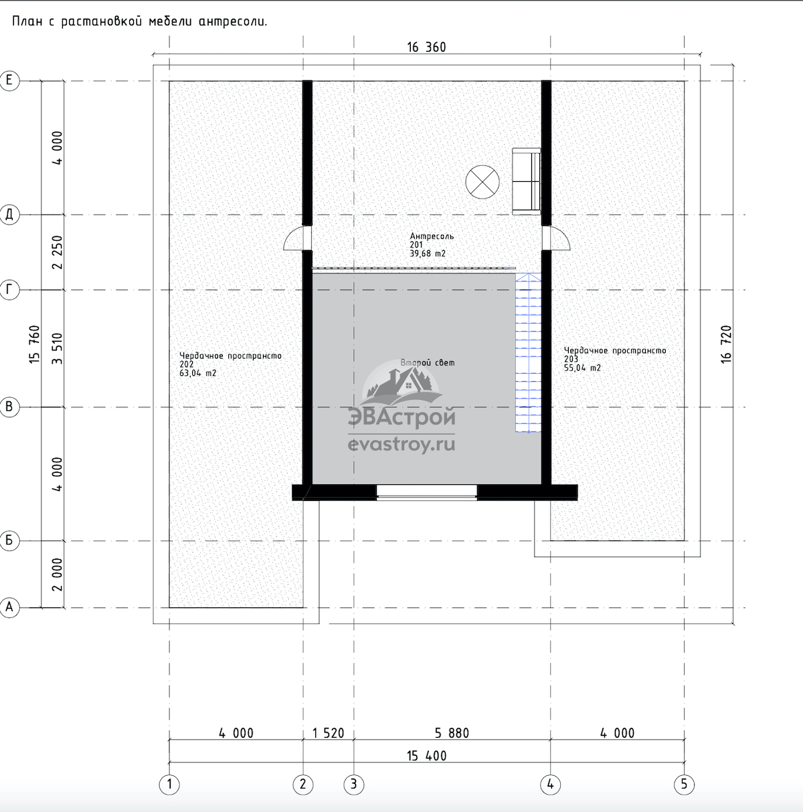Select the axis bubble numbered 2
803x812 pixels.
click(303, 784)
